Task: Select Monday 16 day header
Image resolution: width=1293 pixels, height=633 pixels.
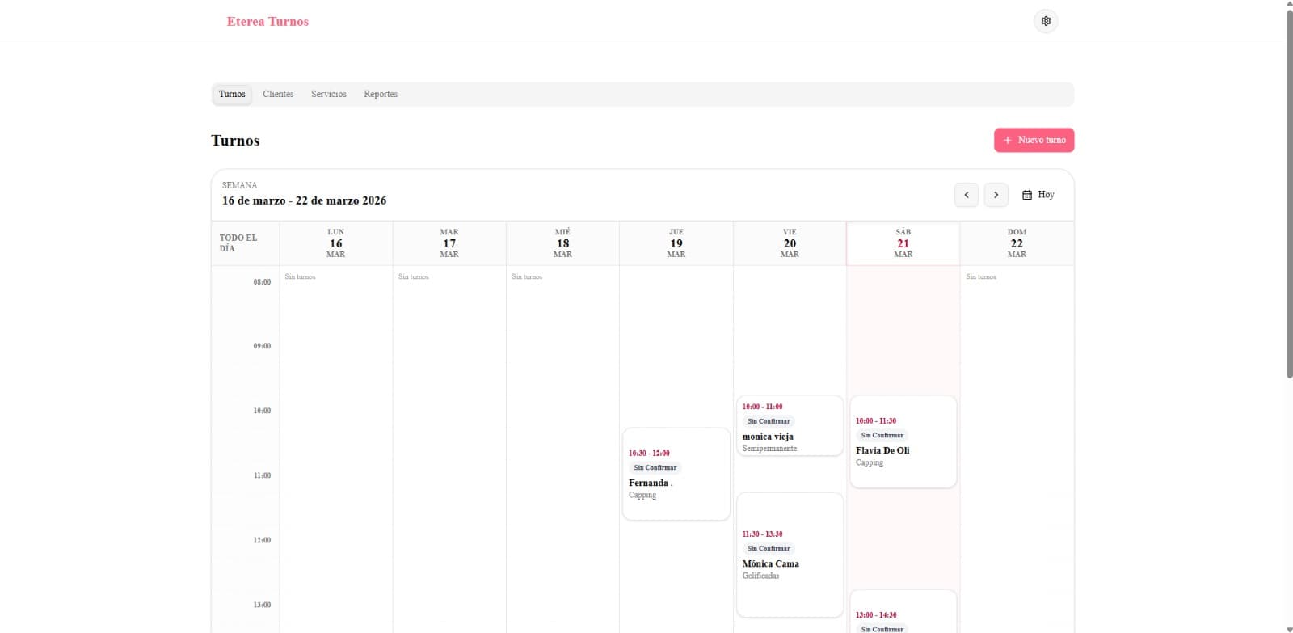Action: [335, 243]
